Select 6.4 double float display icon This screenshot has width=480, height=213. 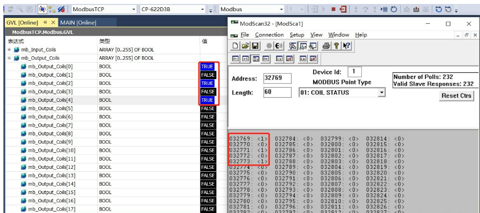[303, 58]
